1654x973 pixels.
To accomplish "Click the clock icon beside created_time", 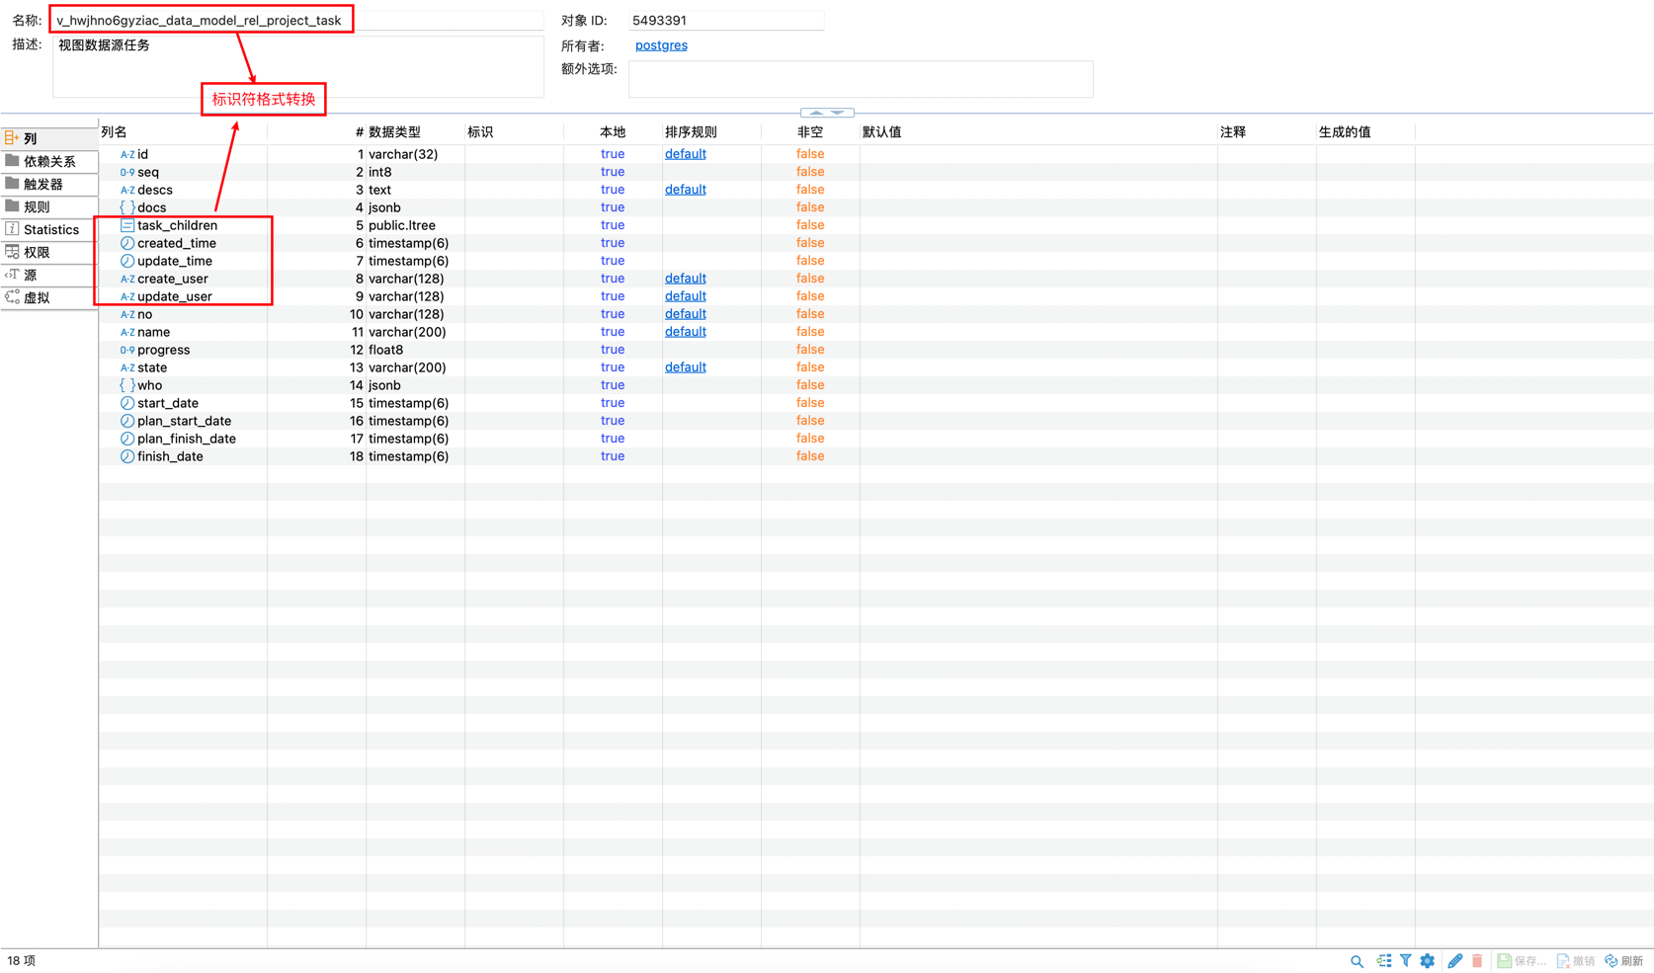I will click(x=127, y=243).
